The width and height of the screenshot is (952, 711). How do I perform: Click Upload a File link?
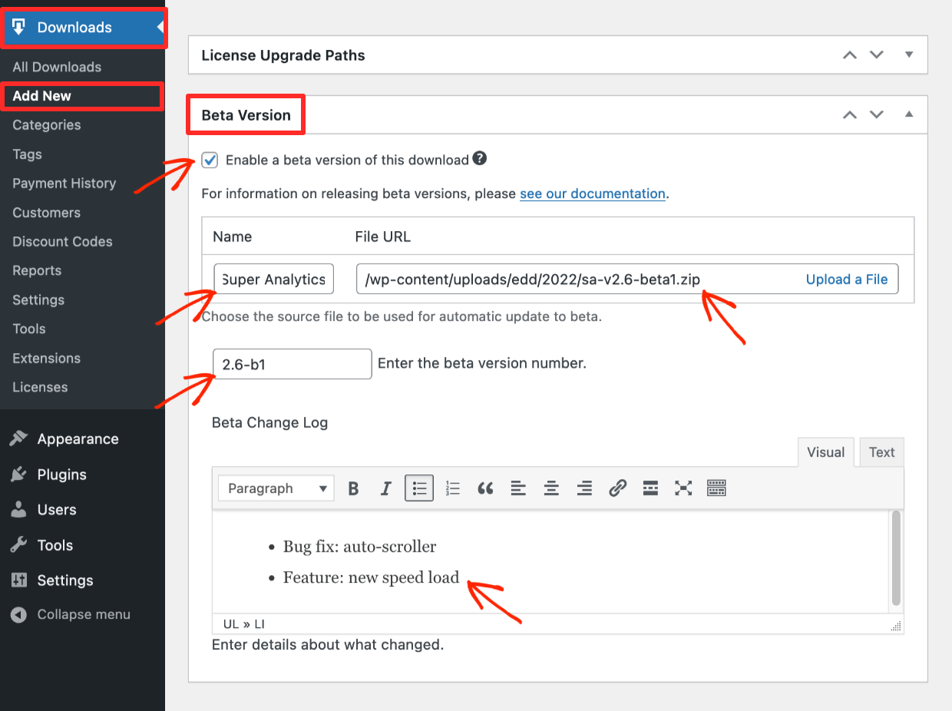[847, 279]
